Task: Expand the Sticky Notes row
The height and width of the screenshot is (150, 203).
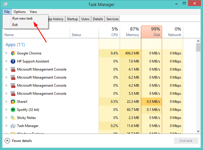Action: pos(6,118)
